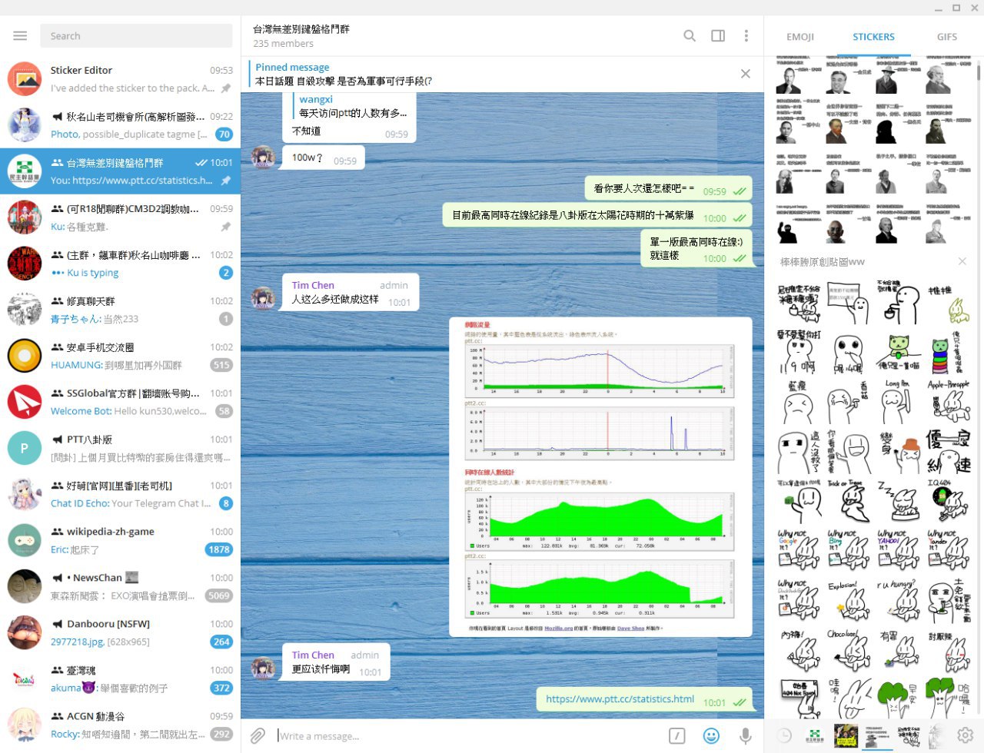Open the traffic statistics chart image
This screenshot has width=984, height=753.
pyautogui.click(x=600, y=476)
